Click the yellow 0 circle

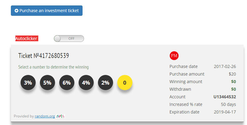[125, 83]
